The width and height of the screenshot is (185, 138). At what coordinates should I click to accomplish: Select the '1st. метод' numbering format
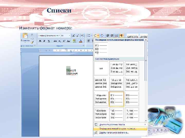pyautogui.click(x=132, y=68)
